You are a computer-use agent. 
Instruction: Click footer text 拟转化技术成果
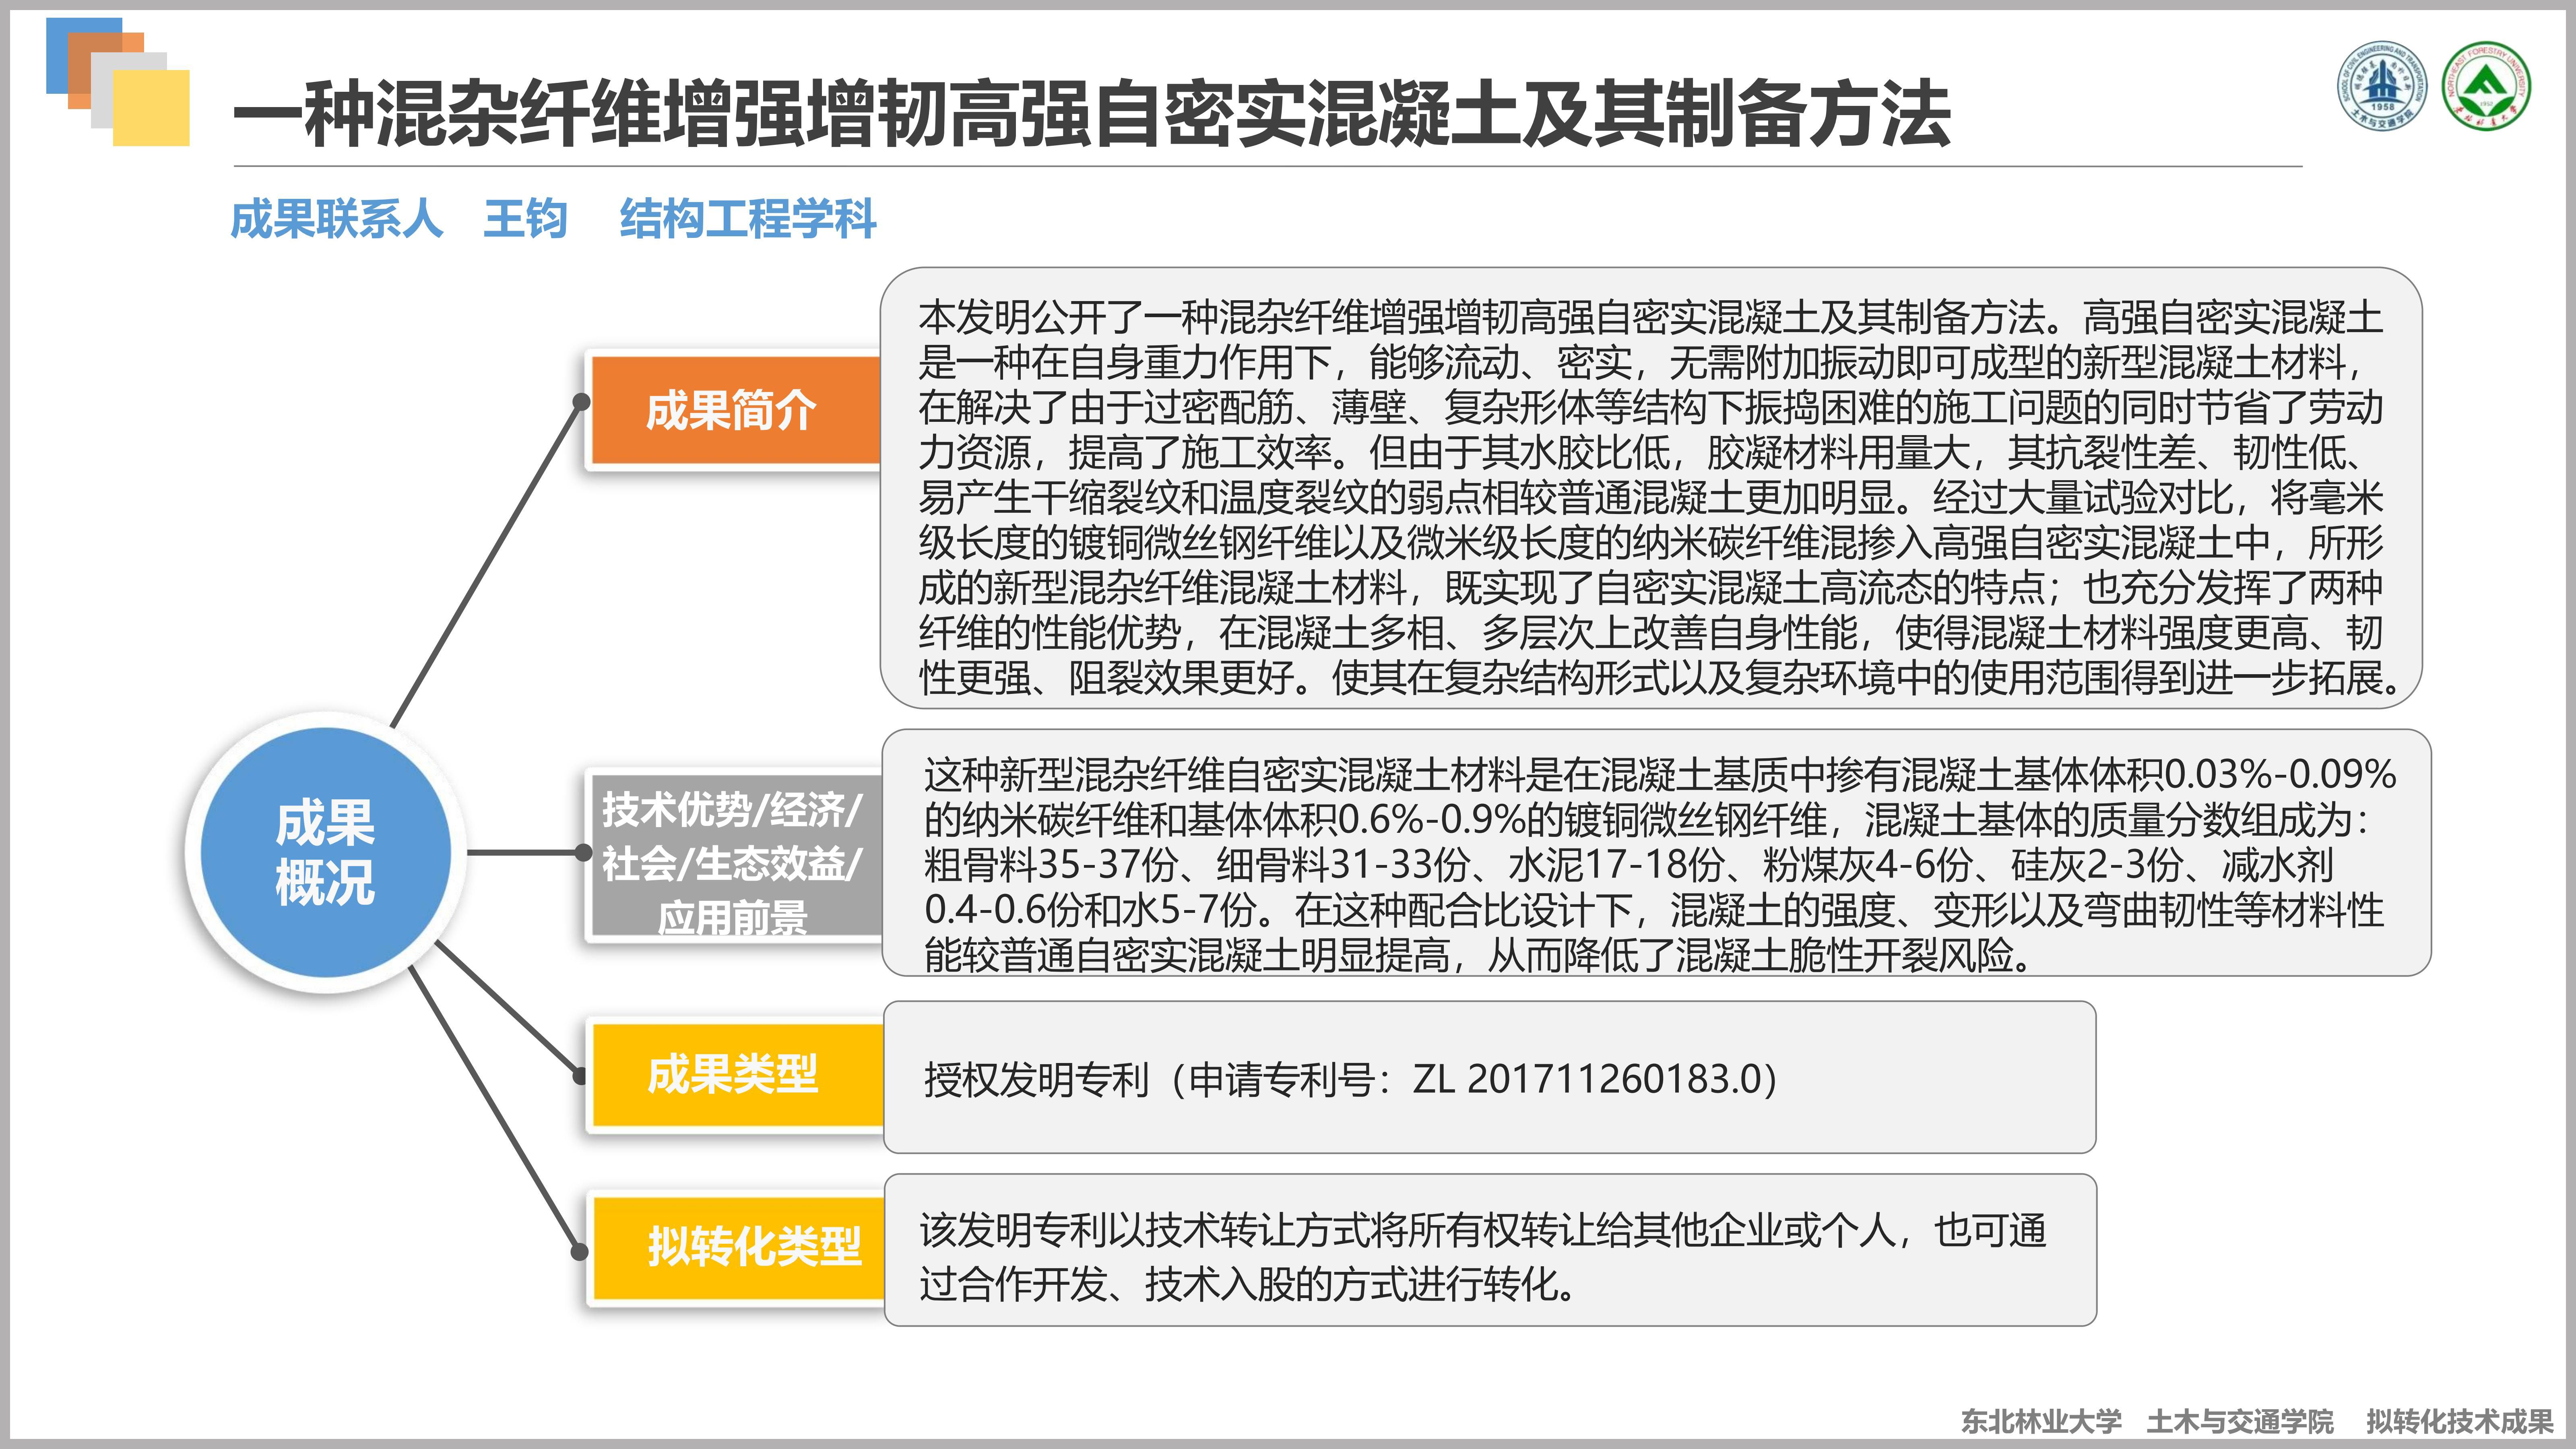pos(2460,1420)
